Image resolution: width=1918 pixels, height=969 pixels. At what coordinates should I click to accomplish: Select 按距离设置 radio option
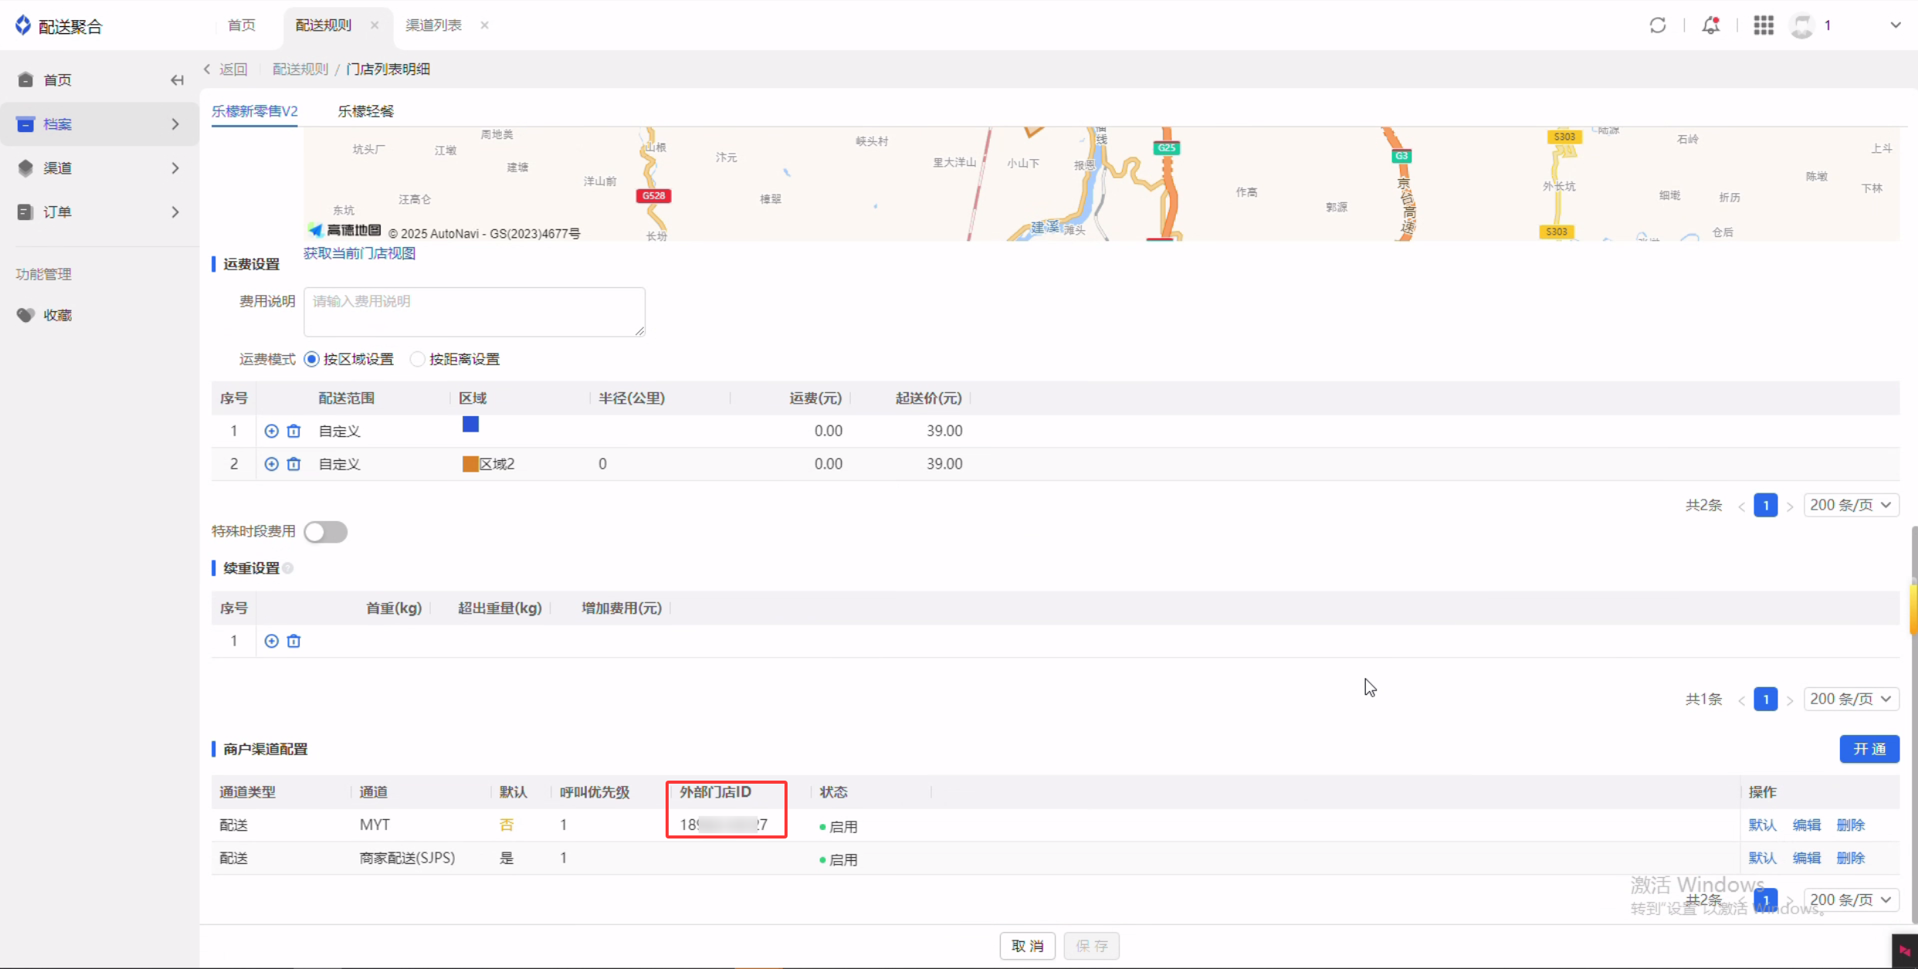click(x=418, y=359)
